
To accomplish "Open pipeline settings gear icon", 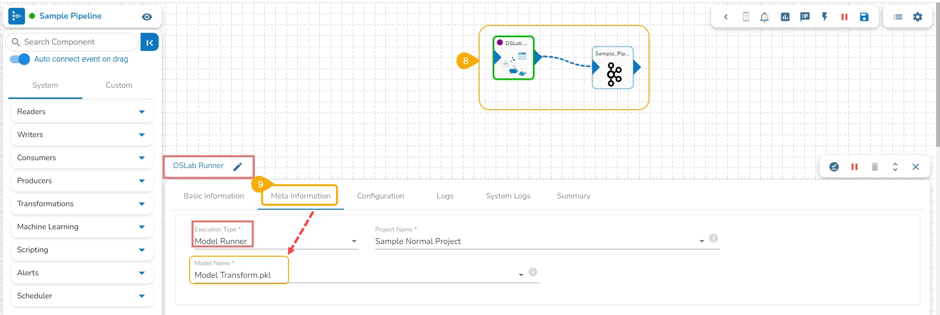I will click(x=917, y=17).
